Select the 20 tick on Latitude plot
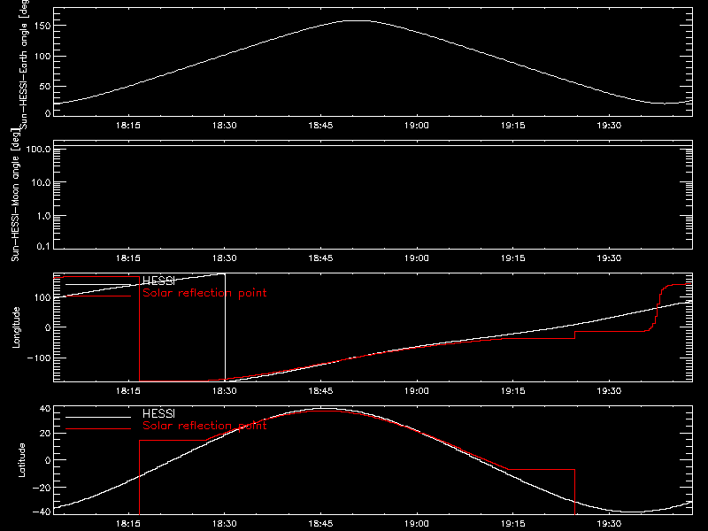The height and width of the screenshot is (531, 708). click(x=45, y=434)
